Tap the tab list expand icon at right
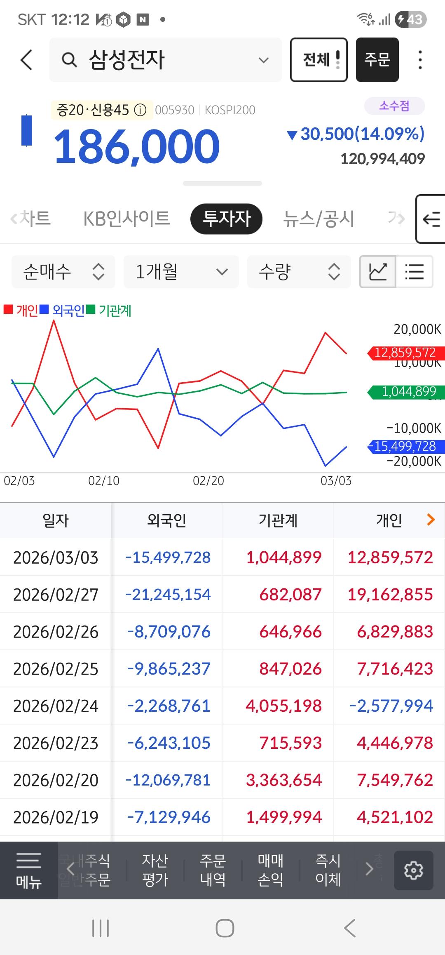445x955 pixels. tap(431, 219)
